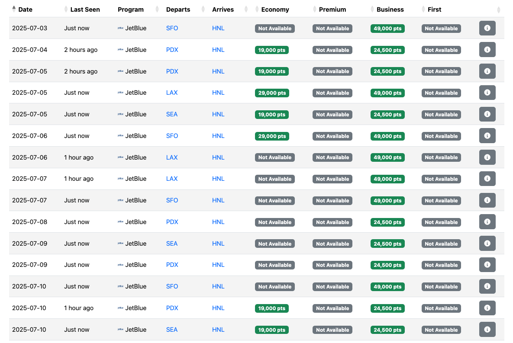Open PDX departure link on 2025-07-04 row
The width and height of the screenshot is (513, 343).
(172, 50)
